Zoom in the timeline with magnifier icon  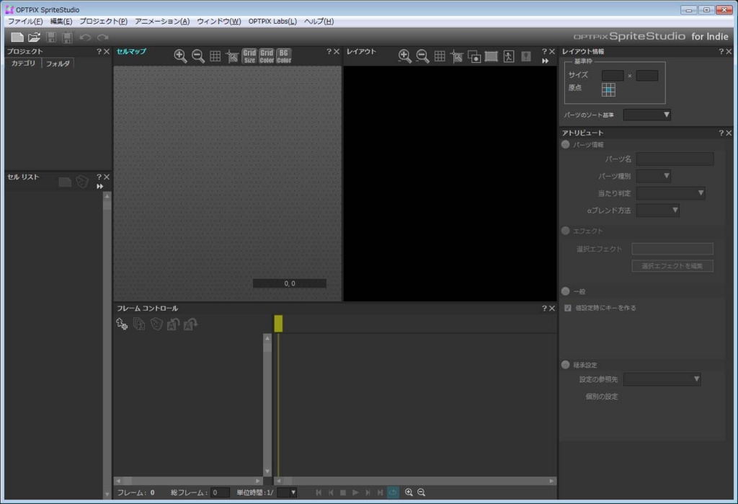409,492
